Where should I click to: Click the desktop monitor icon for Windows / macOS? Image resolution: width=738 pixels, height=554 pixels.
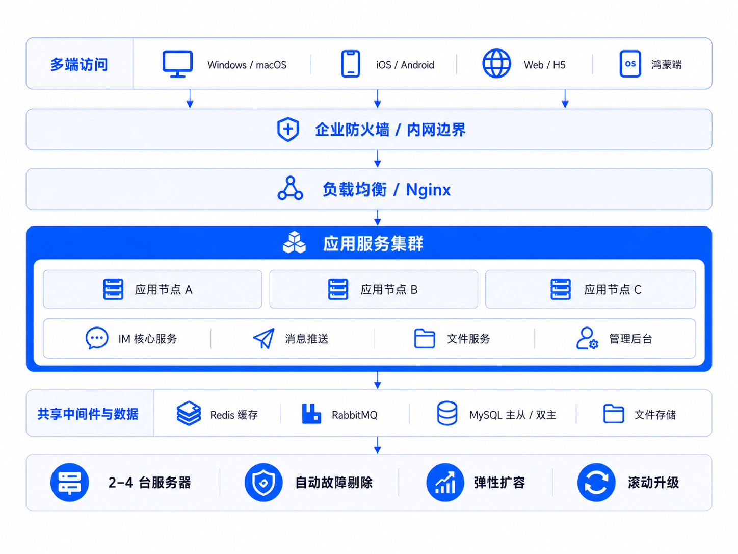pos(177,64)
